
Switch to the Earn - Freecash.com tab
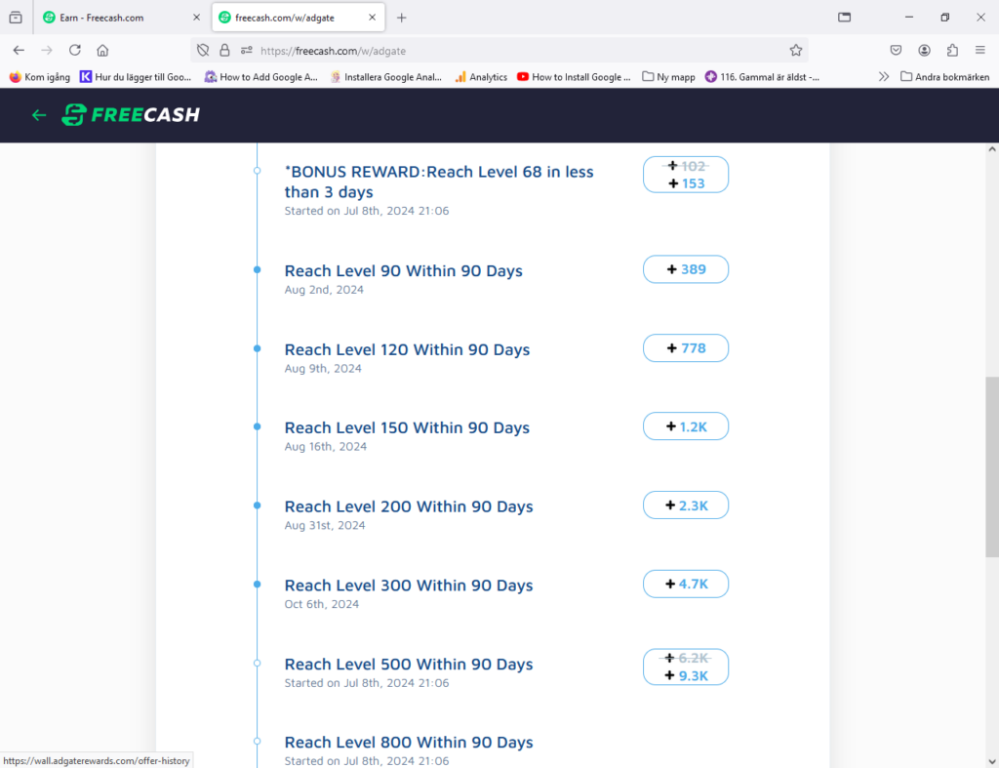121,18
